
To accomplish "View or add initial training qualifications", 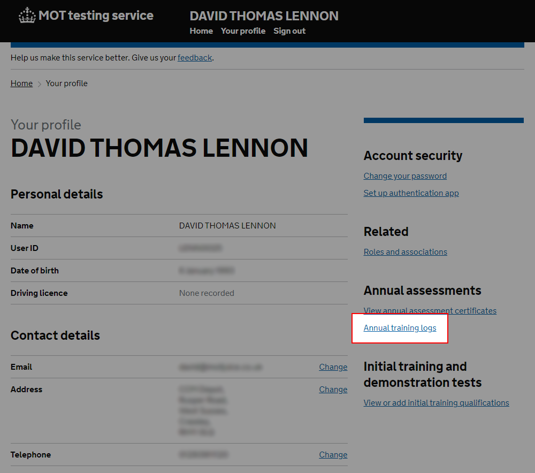I will pos(437,403).
